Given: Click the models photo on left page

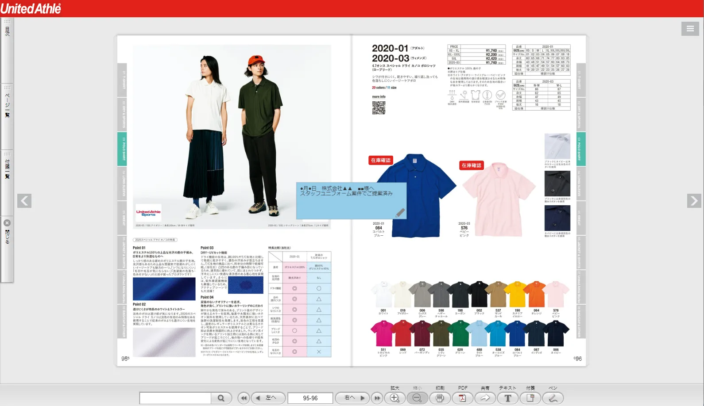Looking at the screenshot, I should [232, 137].
